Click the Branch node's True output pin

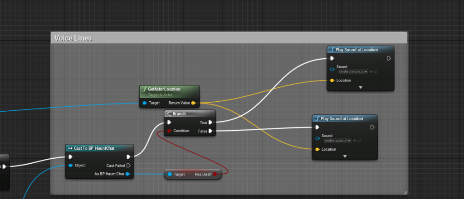(x=211, y=122)
